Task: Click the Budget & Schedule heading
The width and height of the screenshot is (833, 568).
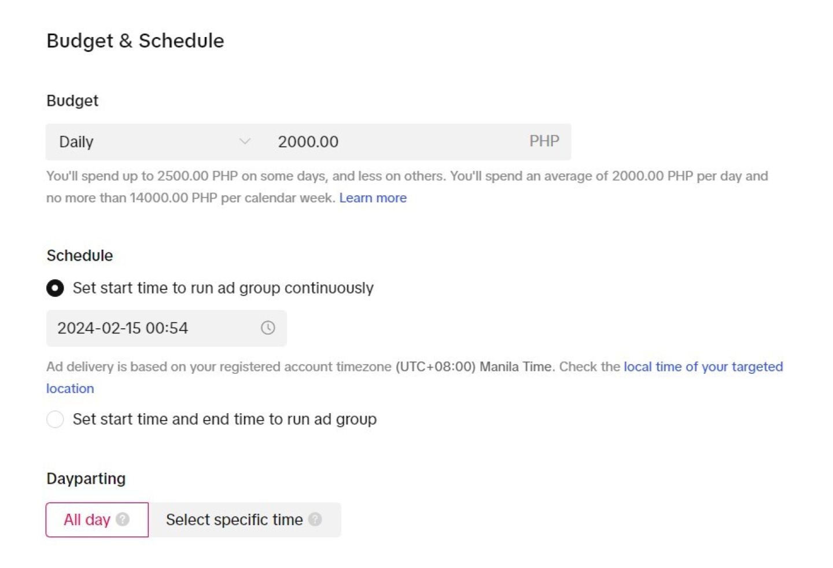Action: 135,41
